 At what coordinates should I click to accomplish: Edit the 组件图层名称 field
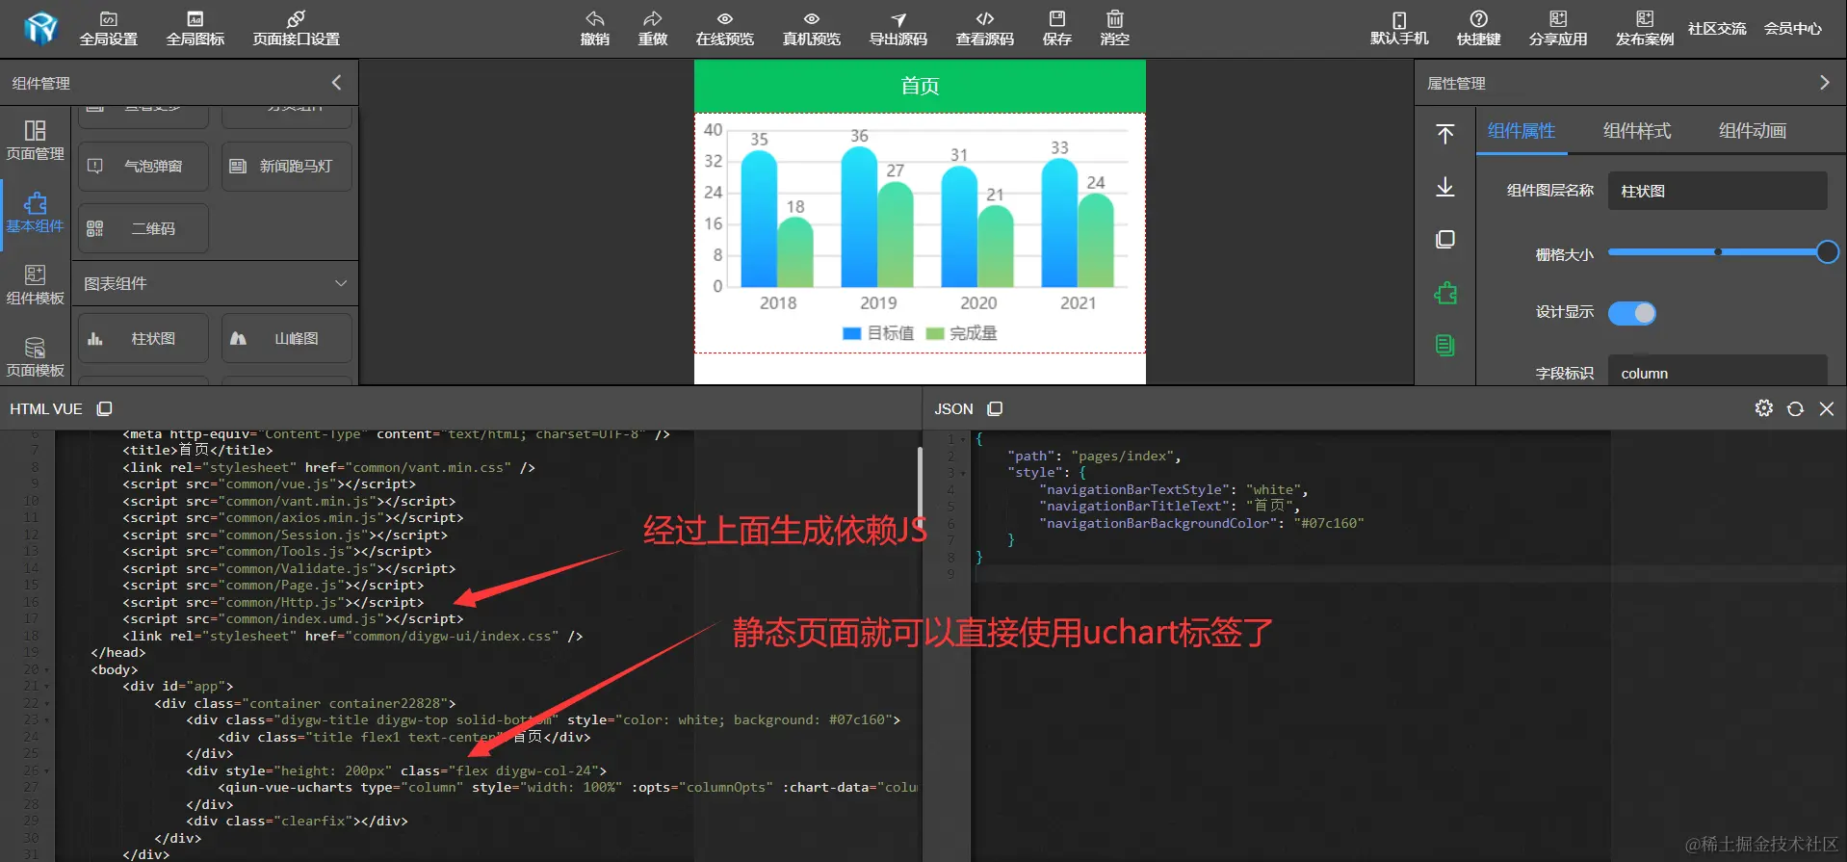[1717, 191]
